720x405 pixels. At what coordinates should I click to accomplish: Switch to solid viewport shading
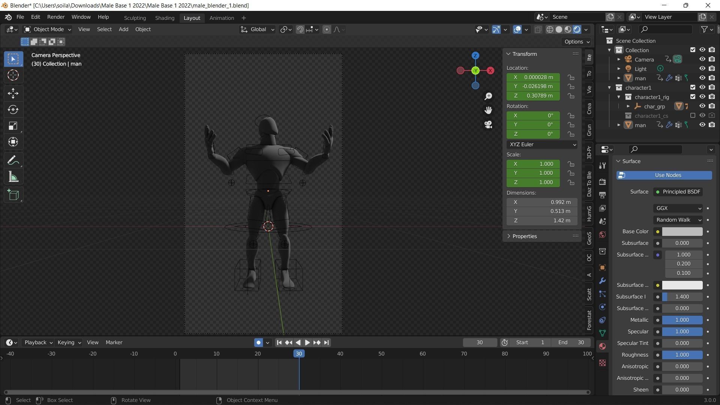(559, 29)
